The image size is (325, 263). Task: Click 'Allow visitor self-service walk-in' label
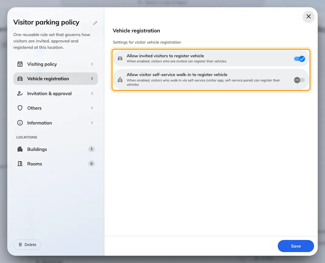[x=177, y=75]
